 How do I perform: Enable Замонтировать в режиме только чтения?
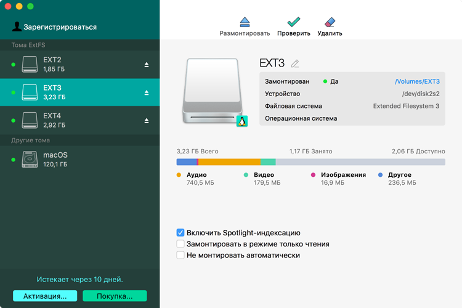click(x=180, y=244)
